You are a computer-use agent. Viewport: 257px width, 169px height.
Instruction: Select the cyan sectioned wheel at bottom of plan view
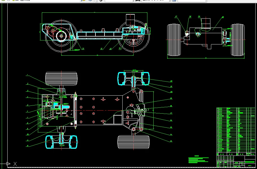pos(61,142)
